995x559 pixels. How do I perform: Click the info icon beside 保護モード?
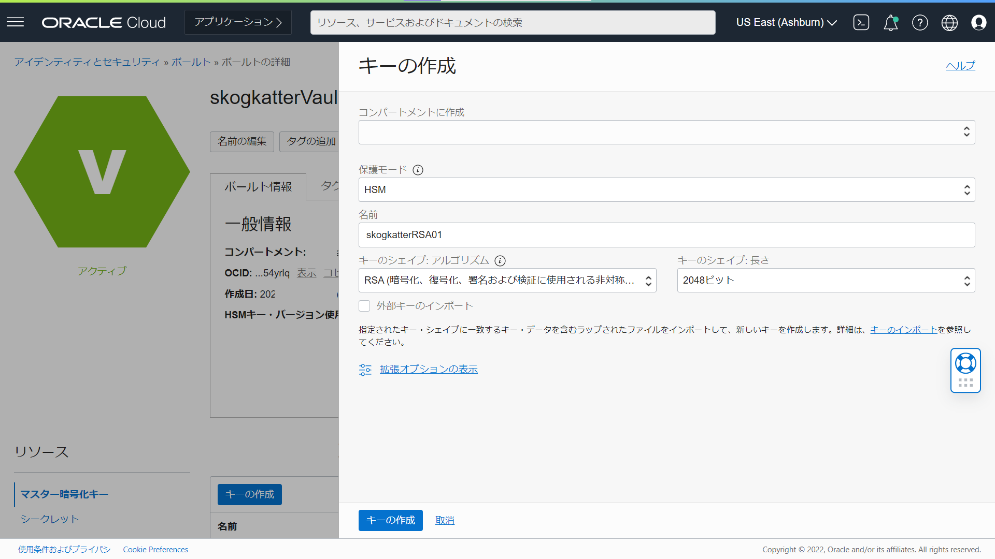418,170
